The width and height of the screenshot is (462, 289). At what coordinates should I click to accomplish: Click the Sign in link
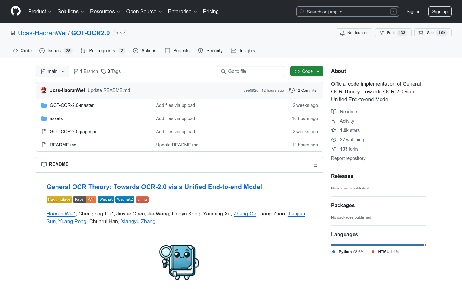(x=414, y=12)
